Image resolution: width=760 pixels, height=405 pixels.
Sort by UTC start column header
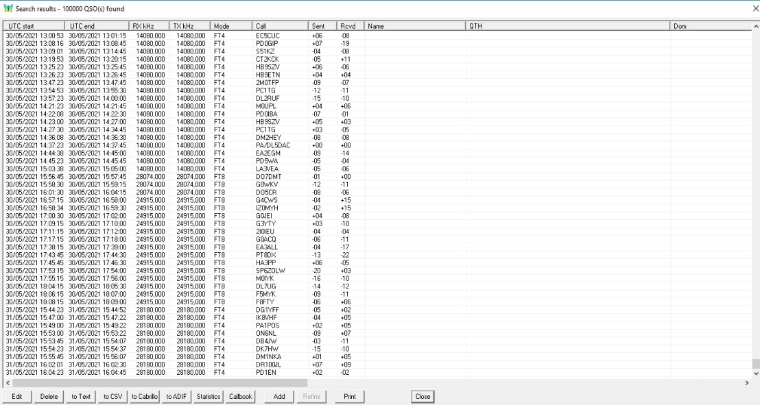click(34, 26)
